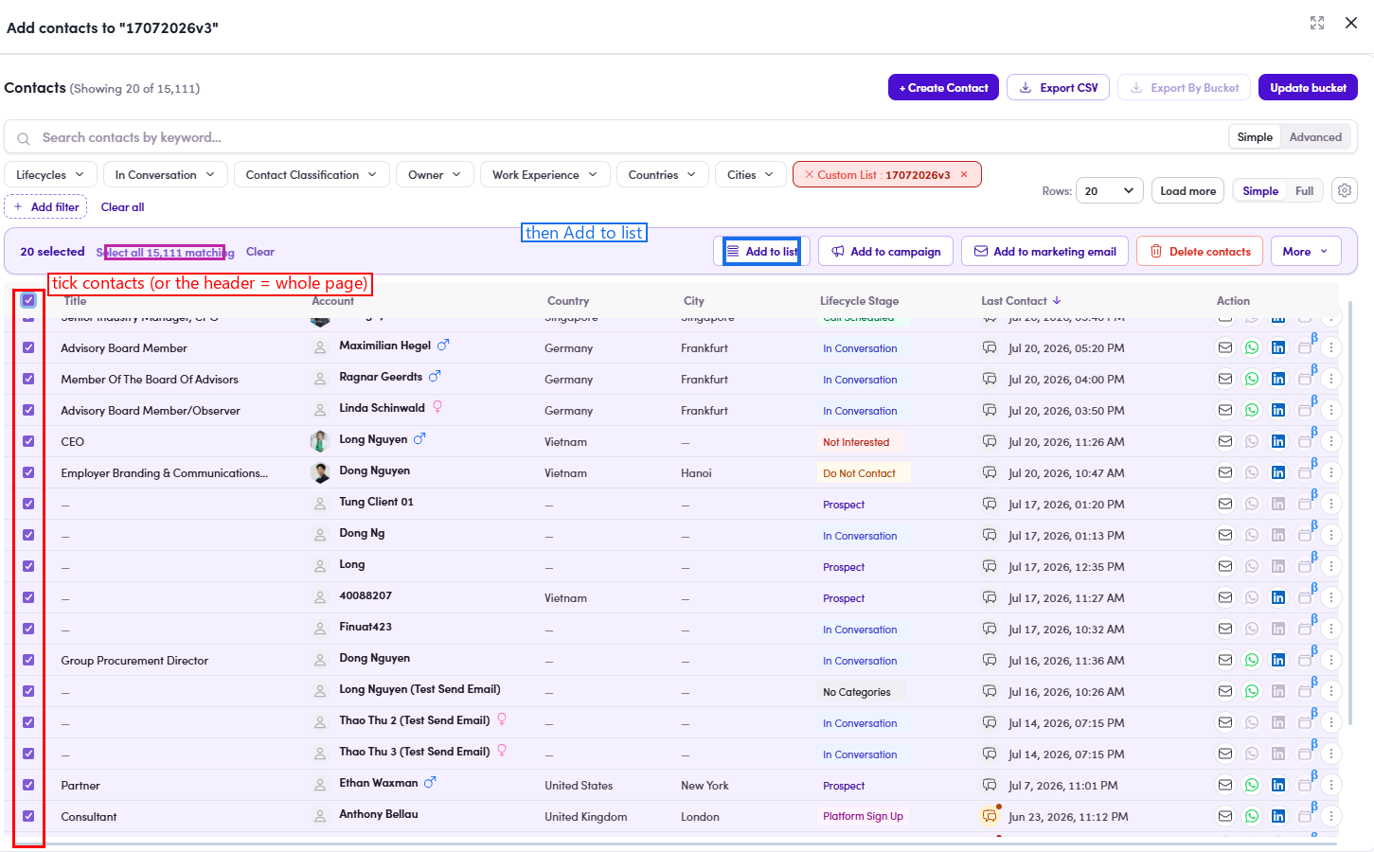Expand the More actions dropdown
Image resolution: width=1374 pixels, height=852 pixels.
[1306, 251]
